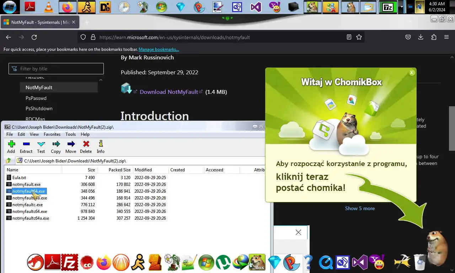Click the Move arrow icon in 7-Zip

click(x=71, y=146)
